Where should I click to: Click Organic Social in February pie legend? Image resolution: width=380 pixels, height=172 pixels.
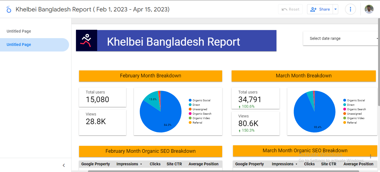(200, 100)
